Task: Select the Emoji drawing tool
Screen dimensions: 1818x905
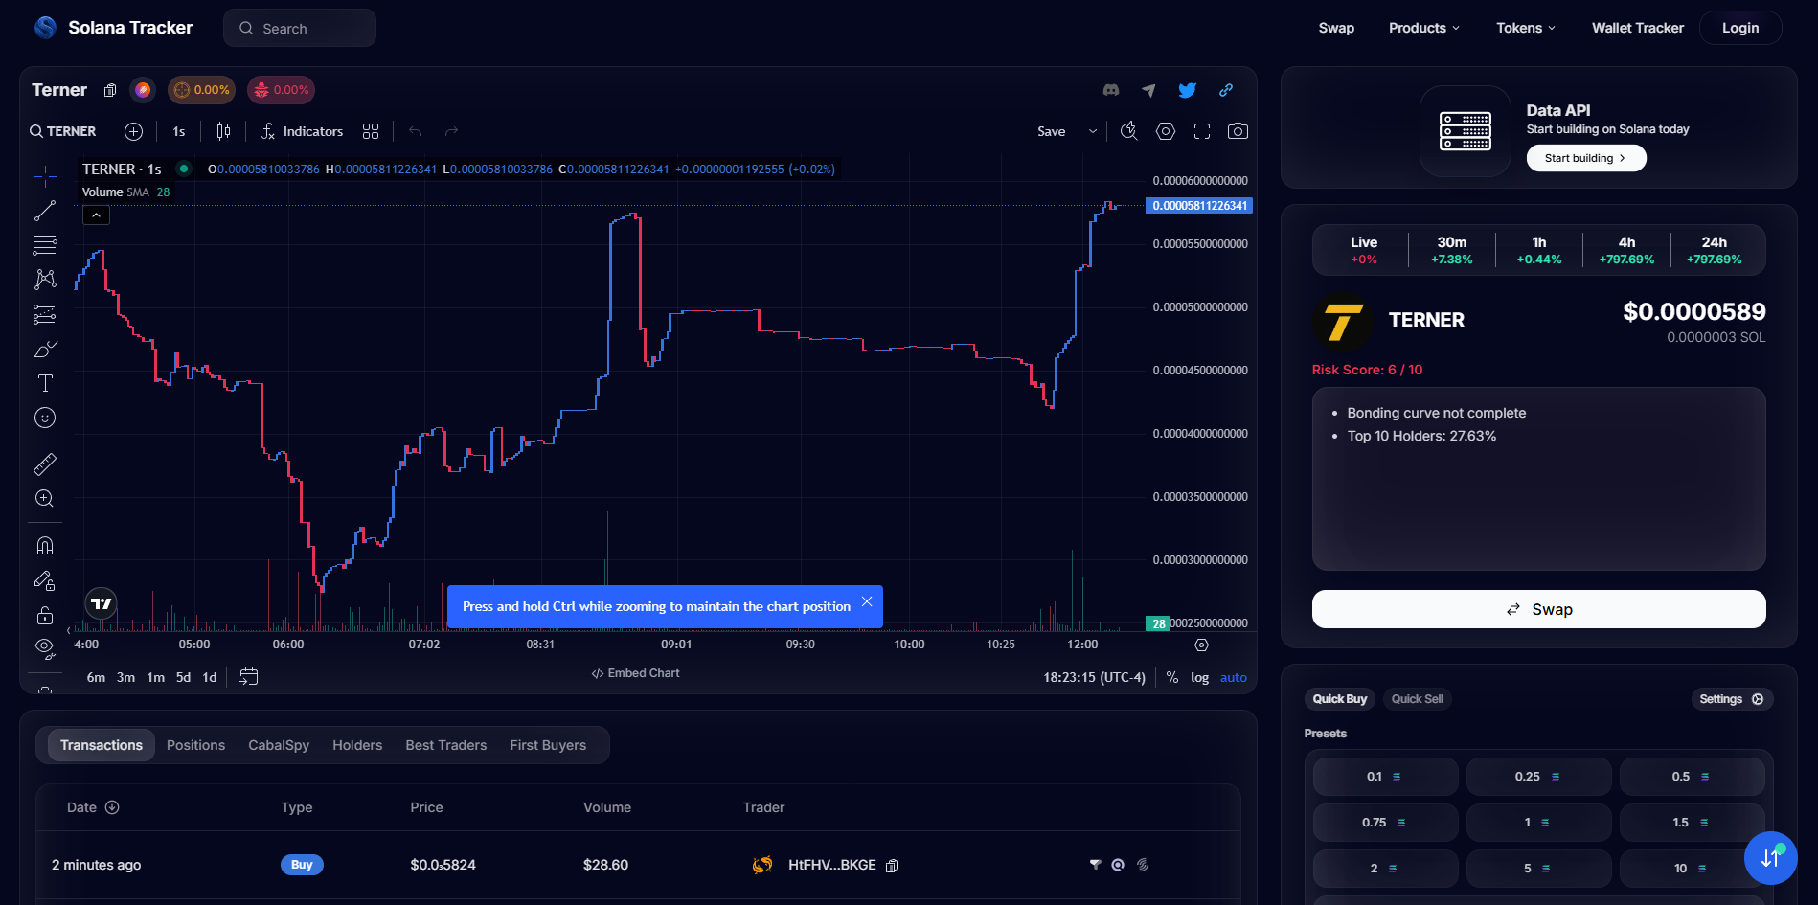Action: click(x=44, y=418)
